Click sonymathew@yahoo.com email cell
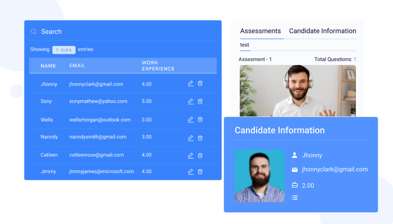The width and height of the screenshot is (393, 224). [x=98, y=101]
